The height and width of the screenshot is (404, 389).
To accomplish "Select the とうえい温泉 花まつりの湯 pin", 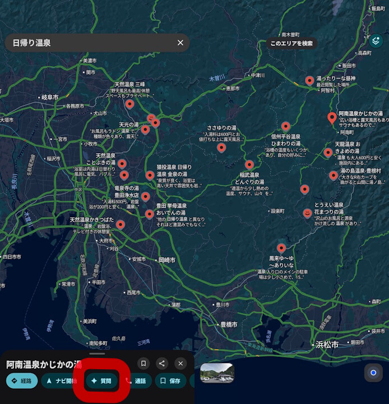I will pyautogui.click(x=307, y=213).
